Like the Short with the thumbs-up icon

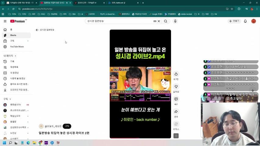[x=176, y=74]
